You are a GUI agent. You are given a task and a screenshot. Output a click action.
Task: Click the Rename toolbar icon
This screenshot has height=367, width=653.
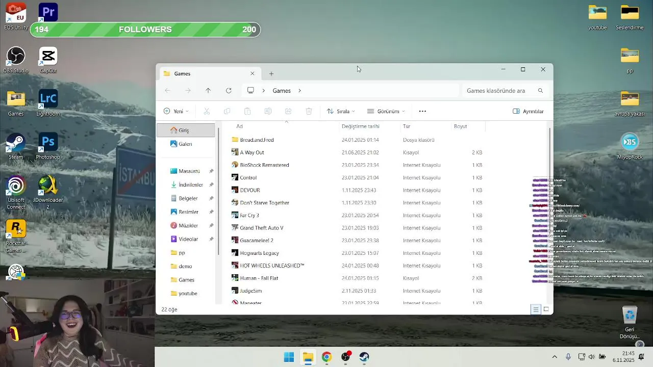pyautogui.click(x=268, y=111)
